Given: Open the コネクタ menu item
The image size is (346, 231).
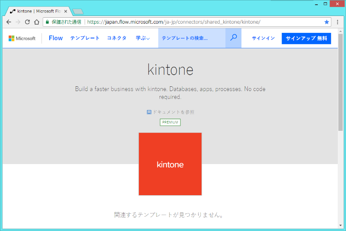Looking at the screenshot, I should click(117, 38).
